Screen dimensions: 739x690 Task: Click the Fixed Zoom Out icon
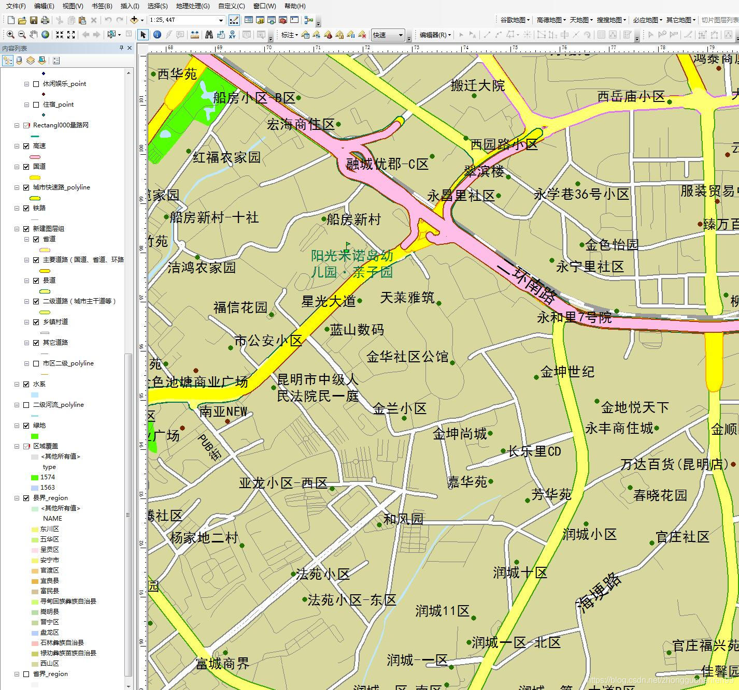(71, 35)
